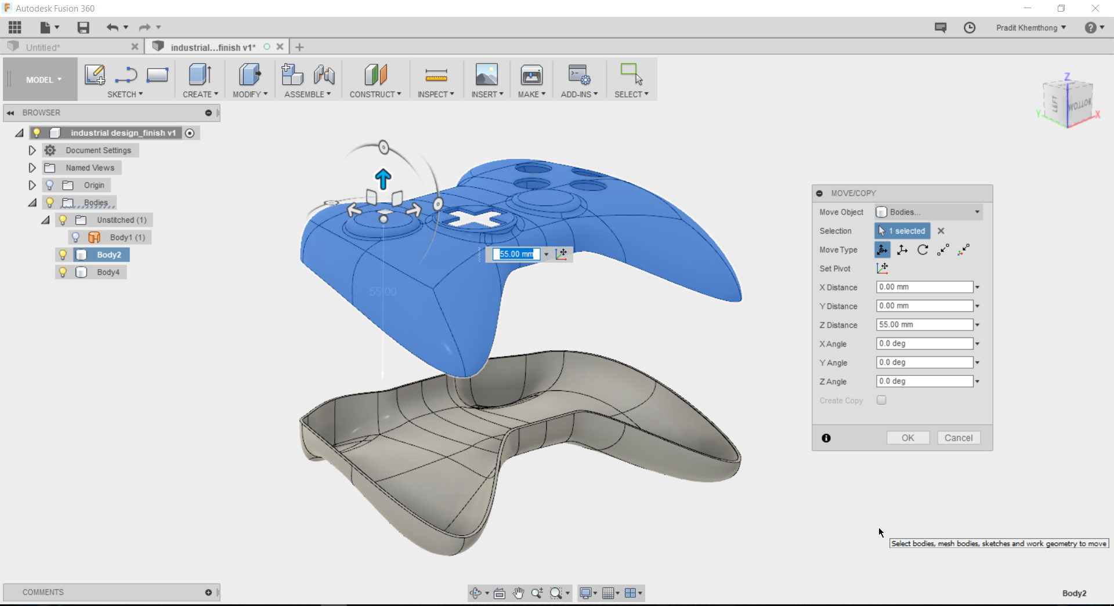Hide the Unstitched folder bodies
Image resolution: width=1114 pixels, height=606 pixels.
(x=63, y=220)
